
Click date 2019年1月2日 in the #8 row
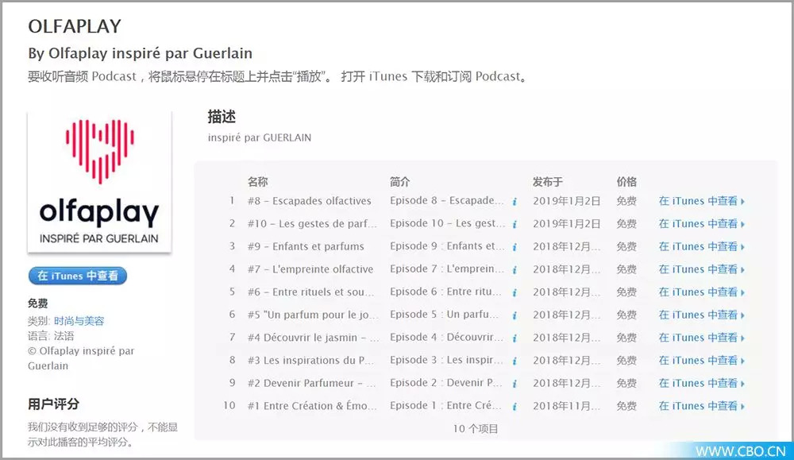coord(567,201)
